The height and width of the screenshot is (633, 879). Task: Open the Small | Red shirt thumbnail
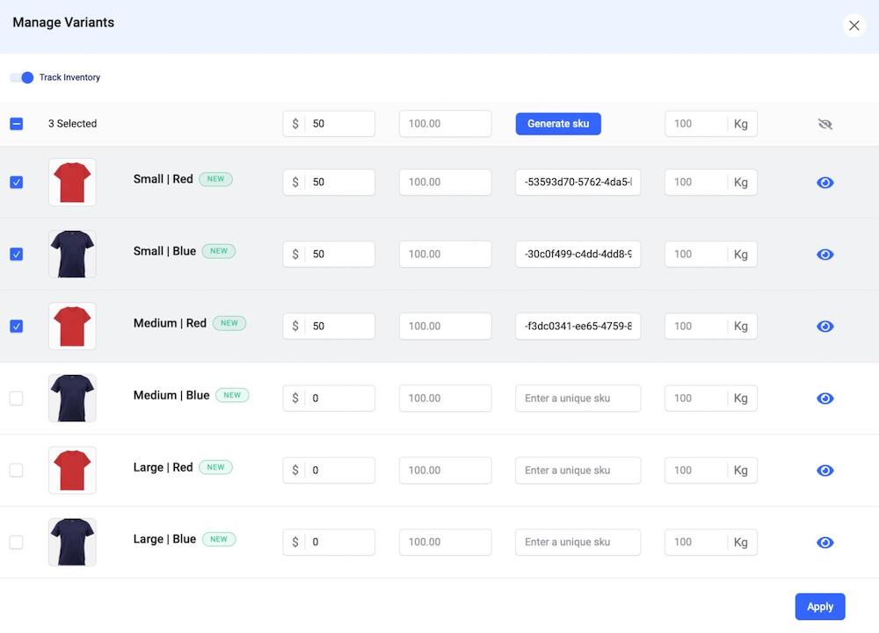click(x=72, y=183)
